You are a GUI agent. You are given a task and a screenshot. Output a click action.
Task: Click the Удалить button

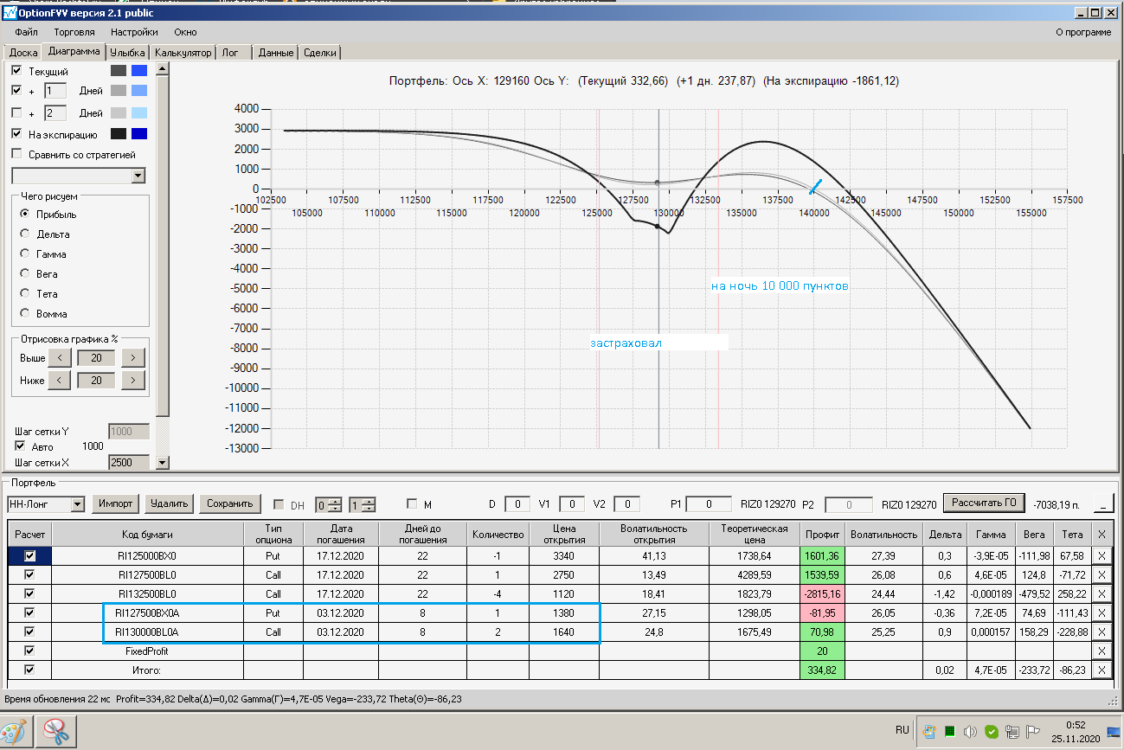169,503
